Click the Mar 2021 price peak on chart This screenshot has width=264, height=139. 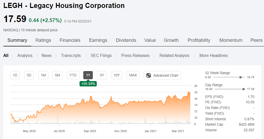[x=188, y=92]
